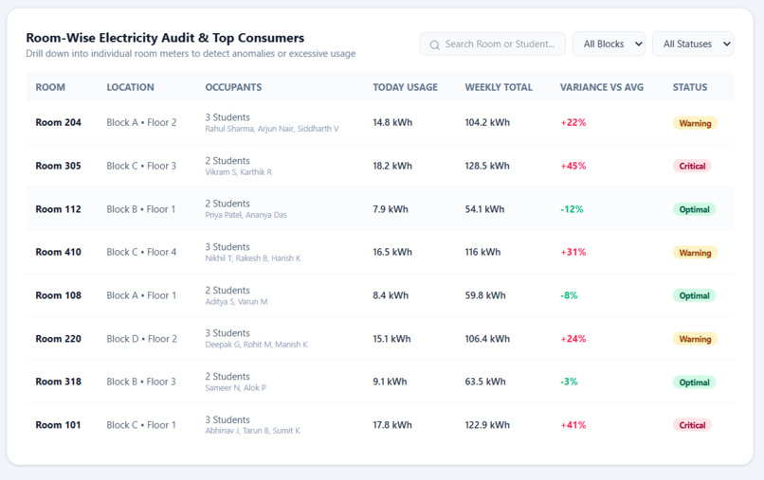Click the STATUS column header
The height and width of the screenshot is (480, 764).
pos(689,87)
